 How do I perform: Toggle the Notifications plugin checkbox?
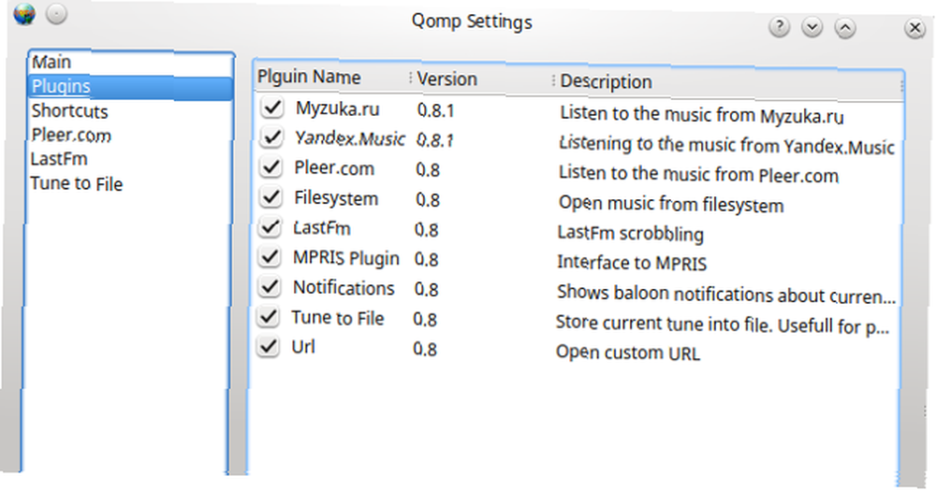(x=270, y=287)
